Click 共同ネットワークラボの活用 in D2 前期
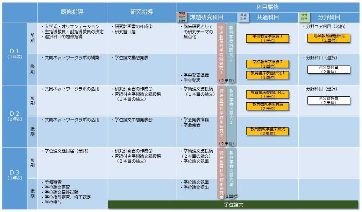Screen dimensions: 362x212 (x=72, y=89)
